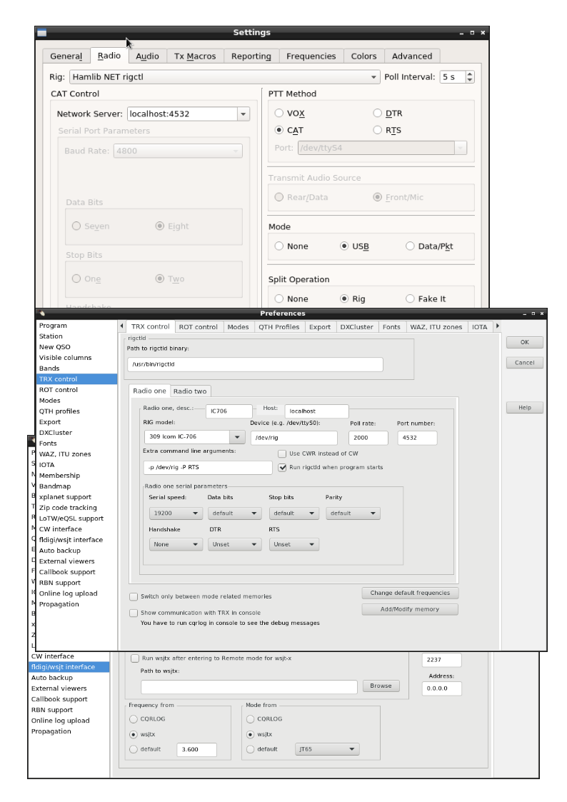Select Bandmap in Preferences sidebar

pos(55,486)
